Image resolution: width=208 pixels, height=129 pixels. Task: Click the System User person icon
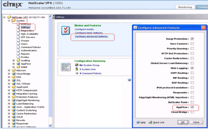click(x=77, y=69)
